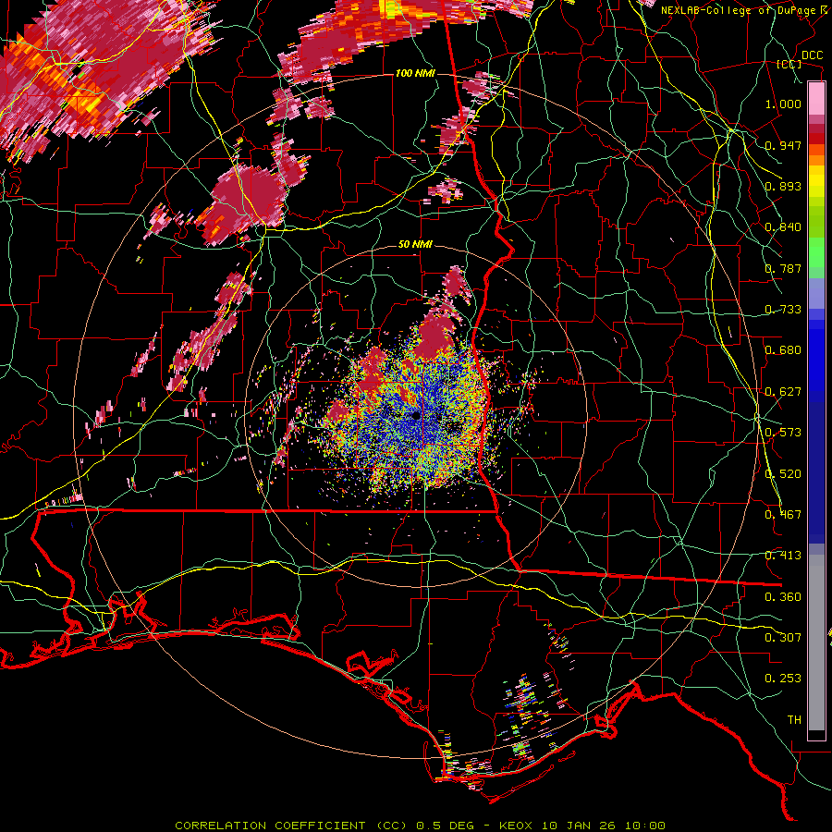Image resolution: width=832 pixels, height=832 pixels.
Task: Click the gray lower segment of color bar
Action: [x=816, y=642]
